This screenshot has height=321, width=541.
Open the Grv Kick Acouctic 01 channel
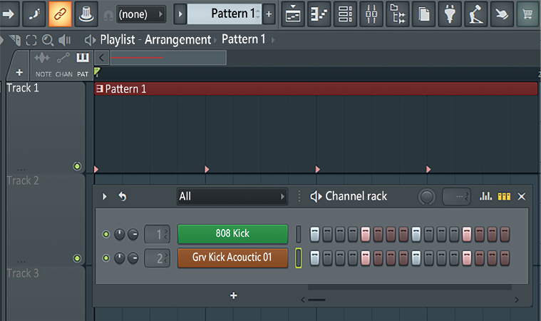pos(232,258)
